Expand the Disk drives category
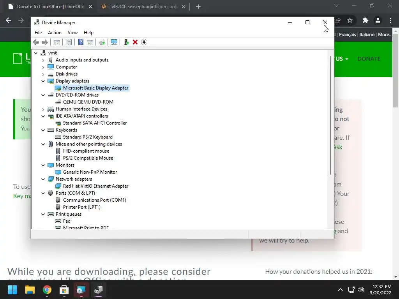This screenshot has height=299, width=399. point(43,74)
